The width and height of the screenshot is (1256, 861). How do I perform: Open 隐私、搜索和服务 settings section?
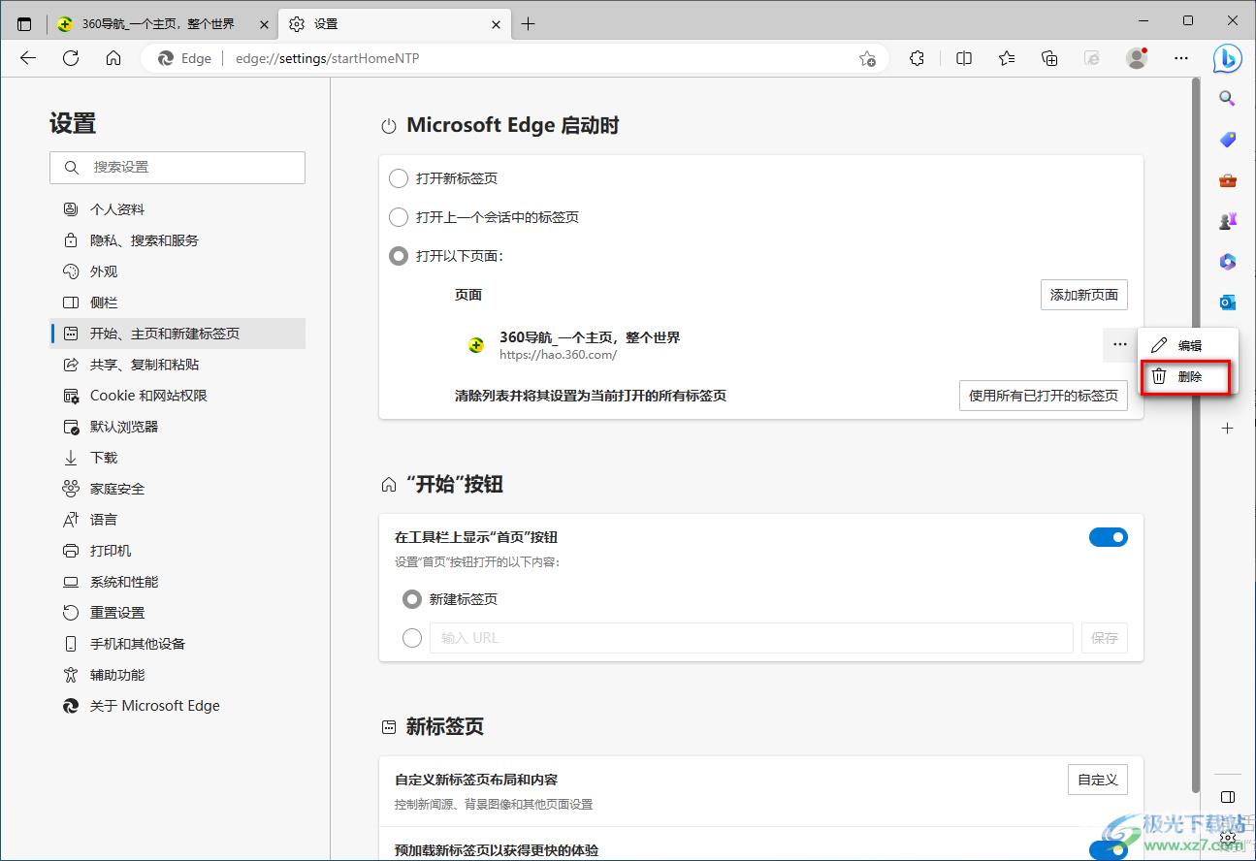pyautogui.click(x=177, y=240)
